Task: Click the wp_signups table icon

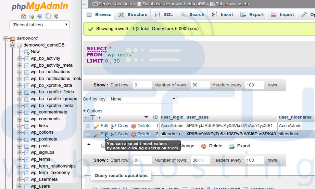Action: pos(27,153)
